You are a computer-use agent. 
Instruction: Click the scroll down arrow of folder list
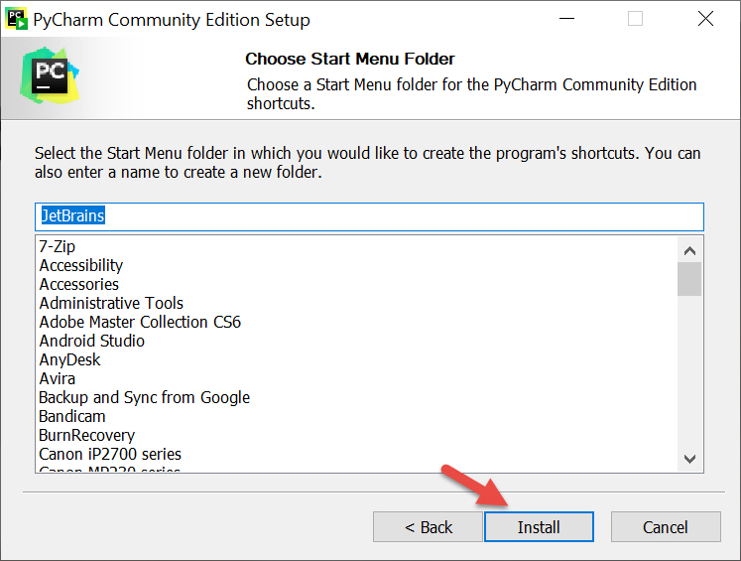pos(689,459)
